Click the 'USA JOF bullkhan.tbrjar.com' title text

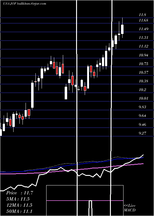[24, 4]
